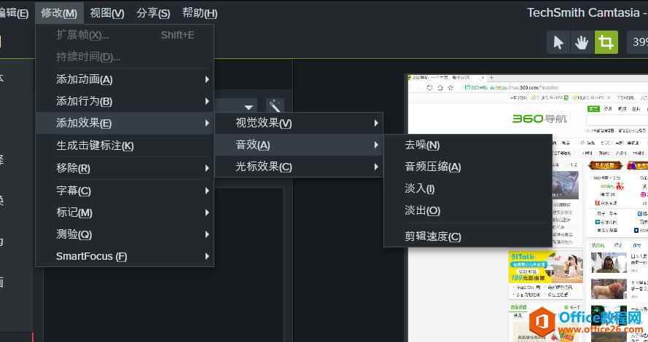
Task: Expand the 添加效果(E) submenu
Action: [x=125, y=123]
